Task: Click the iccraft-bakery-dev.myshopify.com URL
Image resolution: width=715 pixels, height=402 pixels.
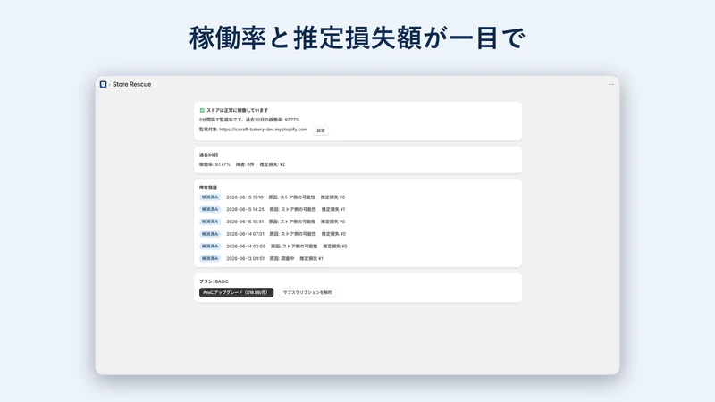Action: [x=263, y=130]
